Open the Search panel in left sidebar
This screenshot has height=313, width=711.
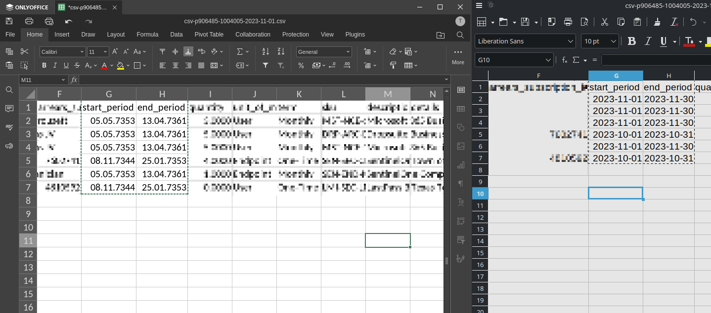tap(9, 90)
